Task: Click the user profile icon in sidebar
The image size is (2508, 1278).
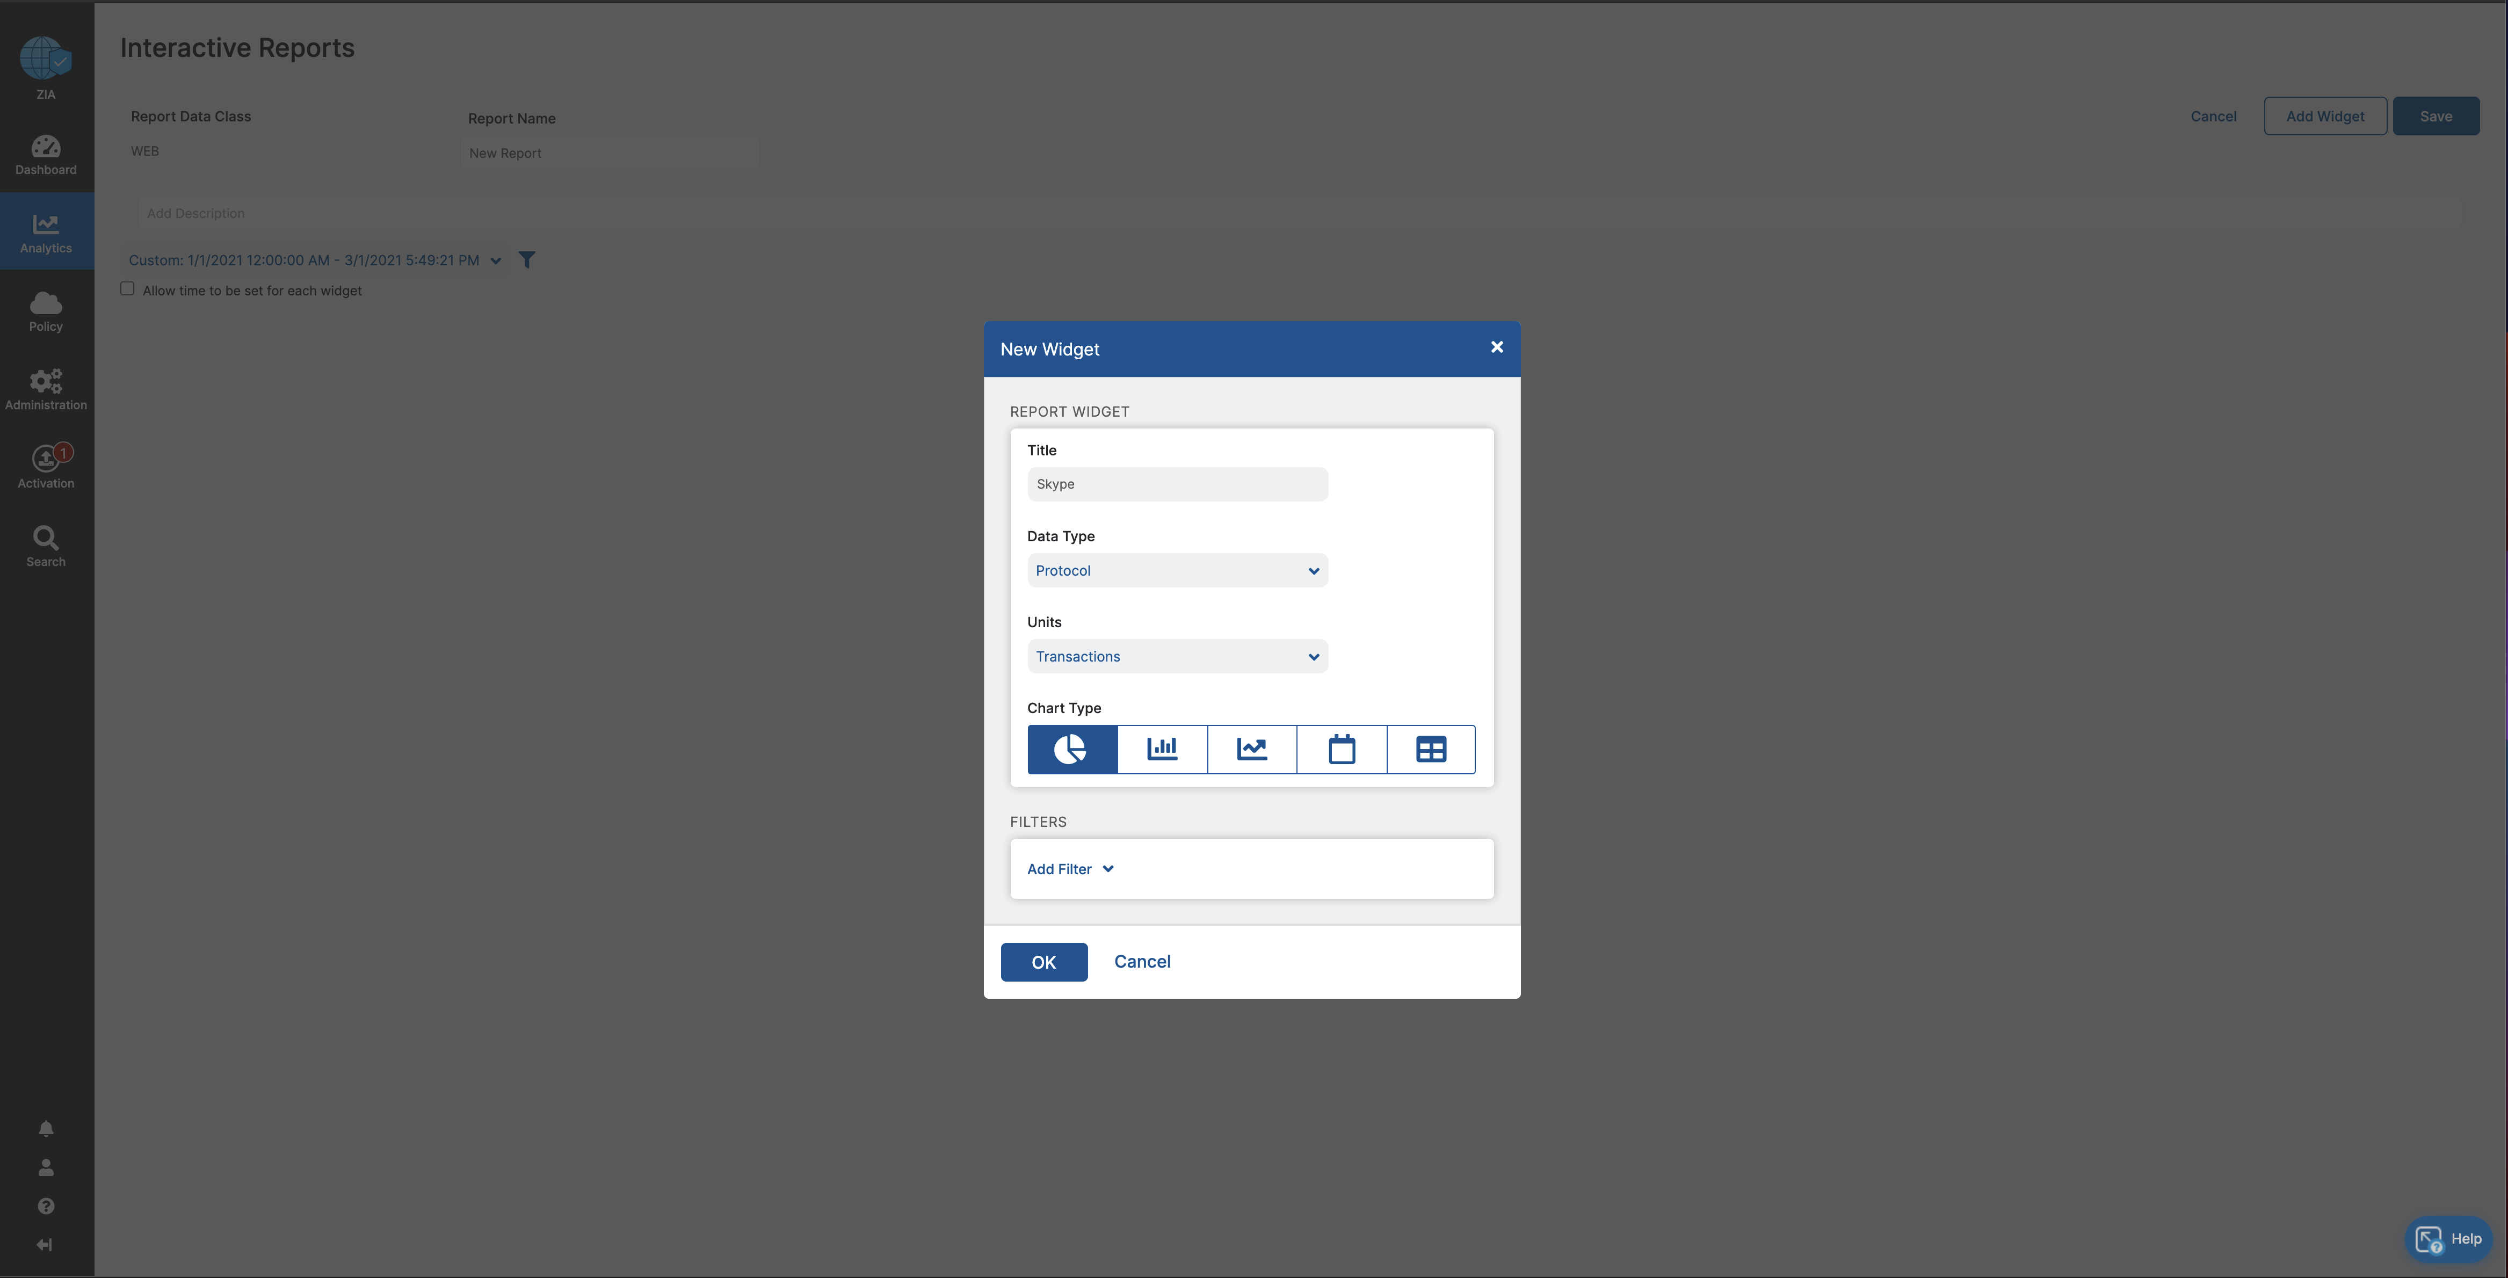Action: (x=46, y=1167)
